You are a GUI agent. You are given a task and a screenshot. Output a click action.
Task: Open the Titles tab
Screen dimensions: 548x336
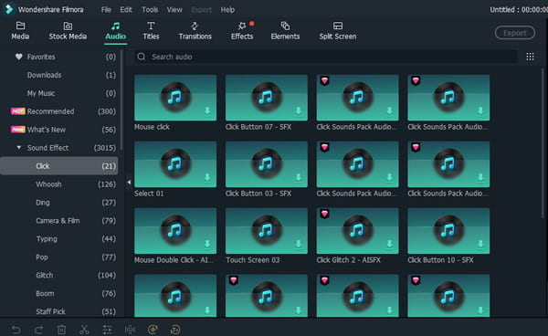151,31
